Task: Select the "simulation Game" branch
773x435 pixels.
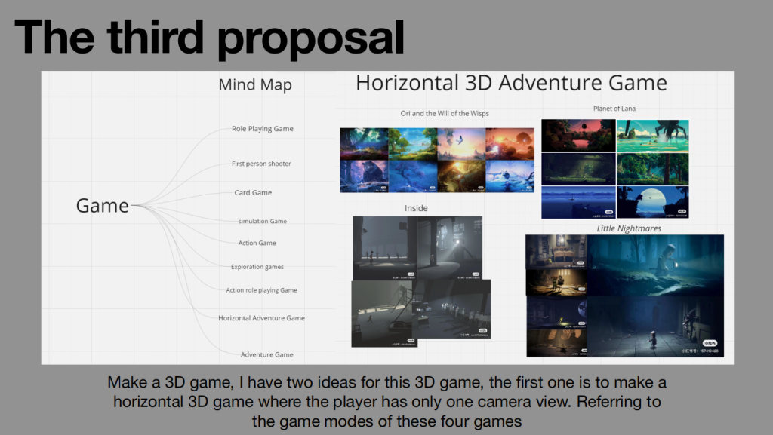Action: pyautogui.click(x=262, y=222)
